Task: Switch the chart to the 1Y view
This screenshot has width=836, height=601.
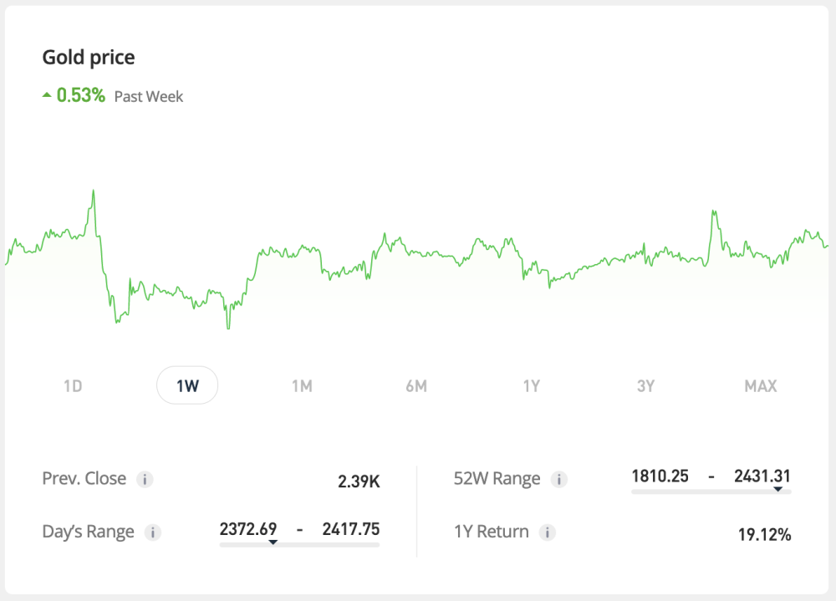Action: tap(530, 385)
